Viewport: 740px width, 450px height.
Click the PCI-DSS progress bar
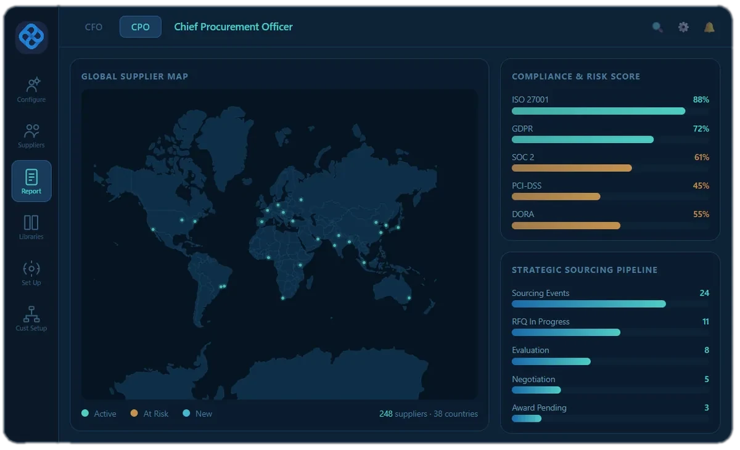[x=610, y=197]
